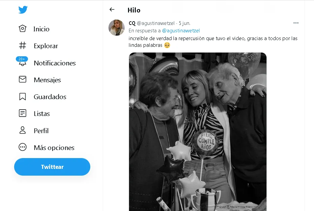Click the 20+ notifications badge
This screenshot has height=211, width=314.
(22, 59)
